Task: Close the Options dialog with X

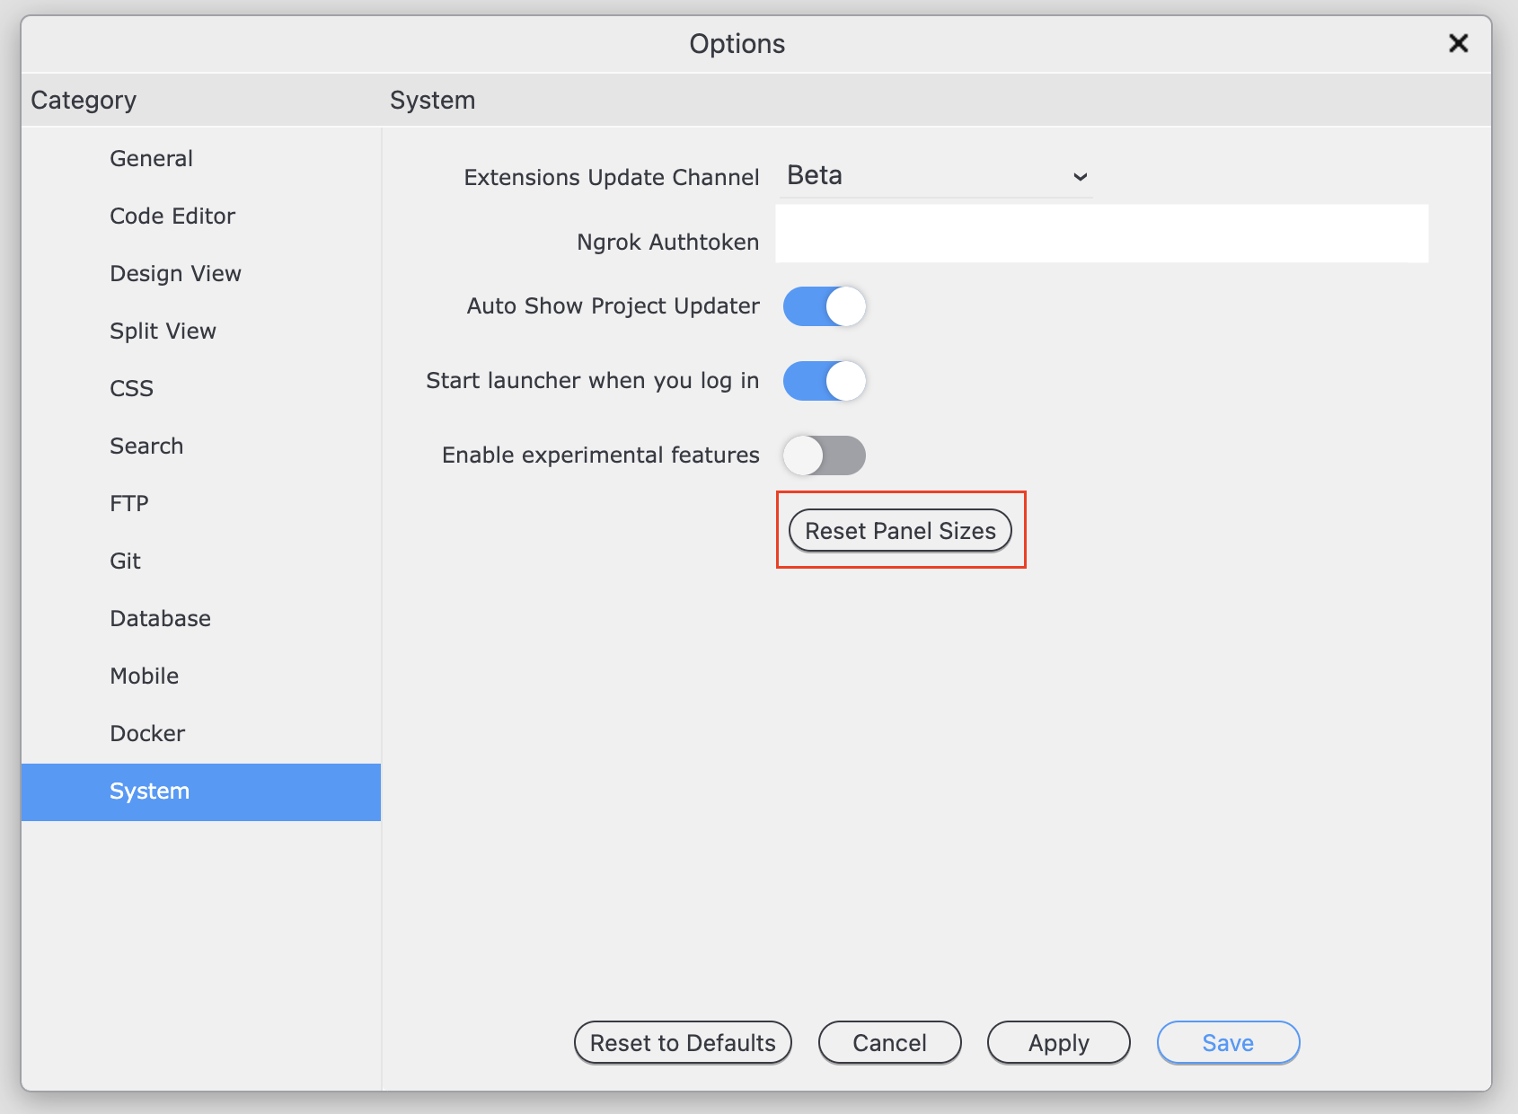Action: coord(1458,43)
